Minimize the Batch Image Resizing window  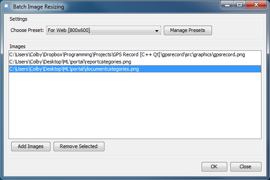pos(227,5)
